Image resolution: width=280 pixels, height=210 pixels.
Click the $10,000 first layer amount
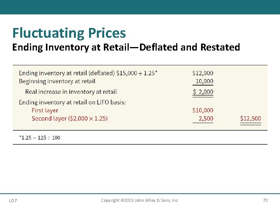pos(203,110)
